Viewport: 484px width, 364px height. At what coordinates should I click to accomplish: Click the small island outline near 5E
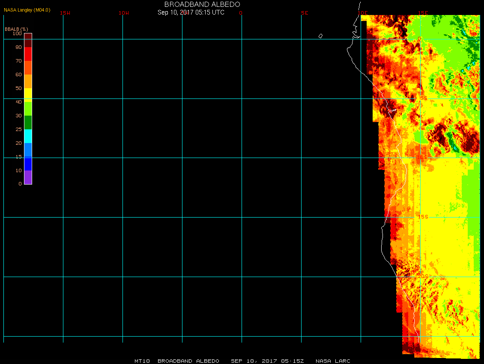tap(320, 36)
